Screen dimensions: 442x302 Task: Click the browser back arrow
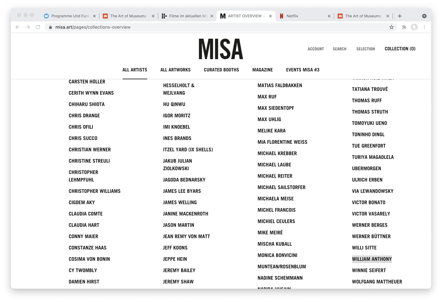coord(18,27)
